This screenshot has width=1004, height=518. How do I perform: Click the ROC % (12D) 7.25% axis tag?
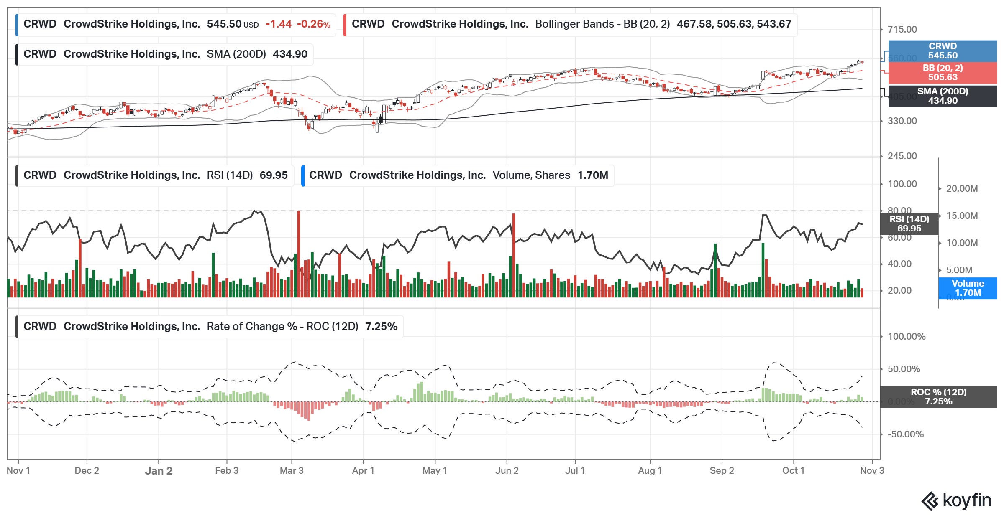point(938,397)
